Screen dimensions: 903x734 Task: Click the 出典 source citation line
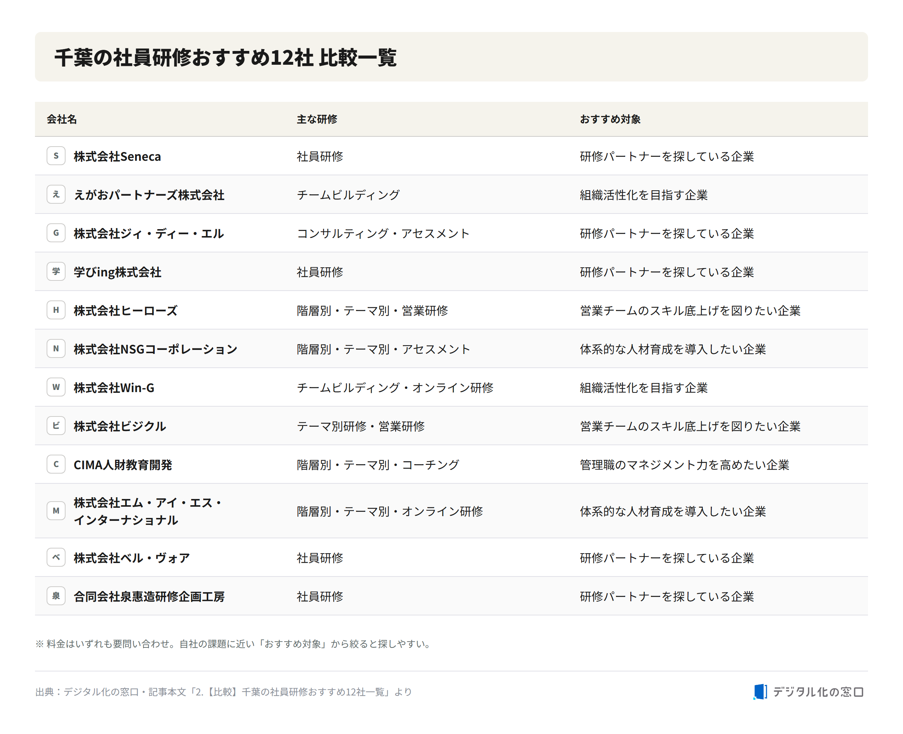(224, 692)
